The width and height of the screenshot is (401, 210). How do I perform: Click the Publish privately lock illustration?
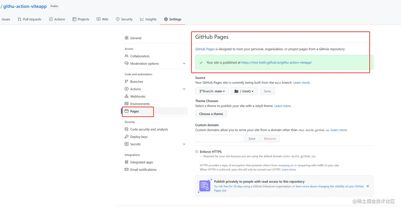(x=205, y=186)
